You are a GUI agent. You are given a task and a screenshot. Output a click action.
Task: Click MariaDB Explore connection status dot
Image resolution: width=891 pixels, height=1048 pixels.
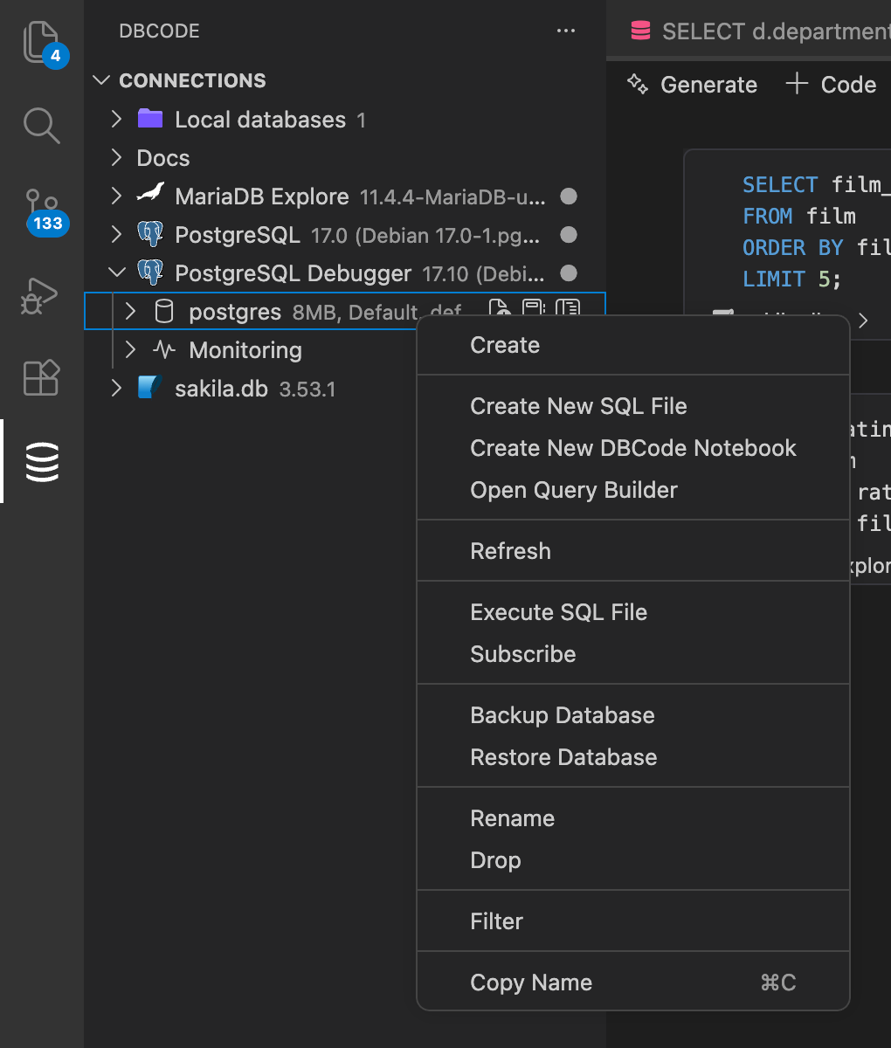click(x=569, y=196)
